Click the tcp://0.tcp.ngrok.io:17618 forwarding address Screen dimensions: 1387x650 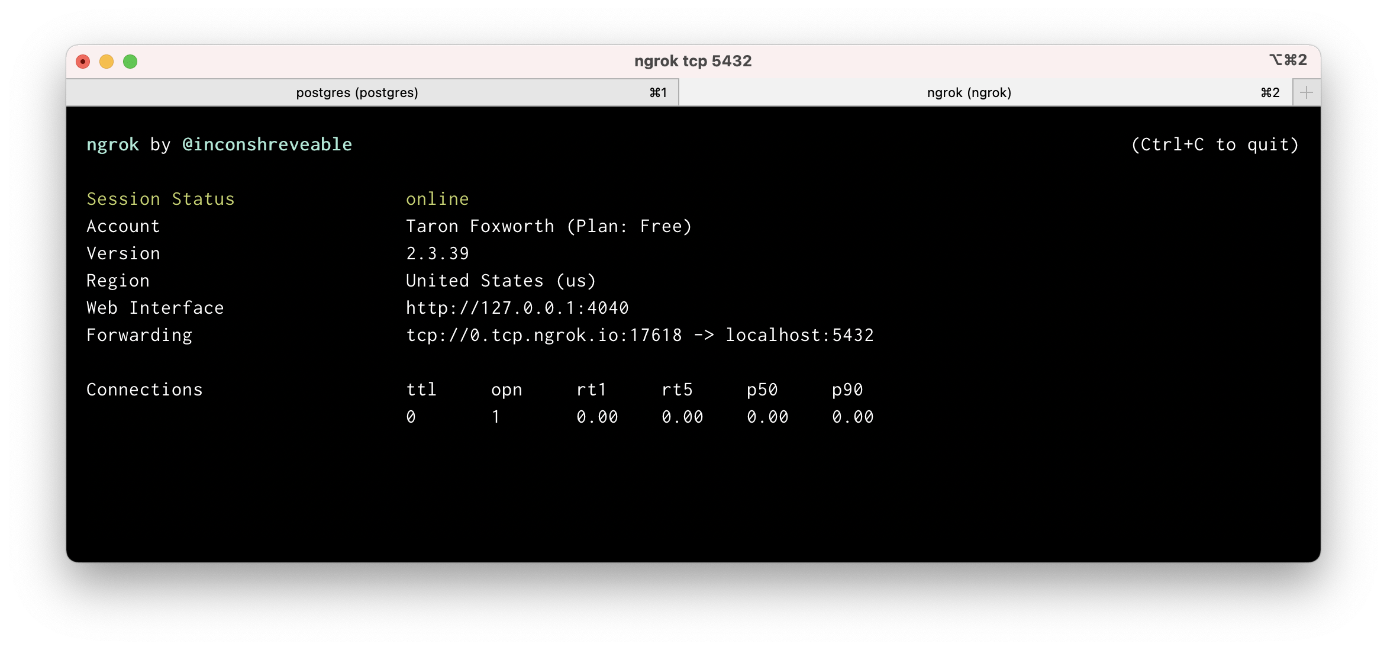(544, 335)
